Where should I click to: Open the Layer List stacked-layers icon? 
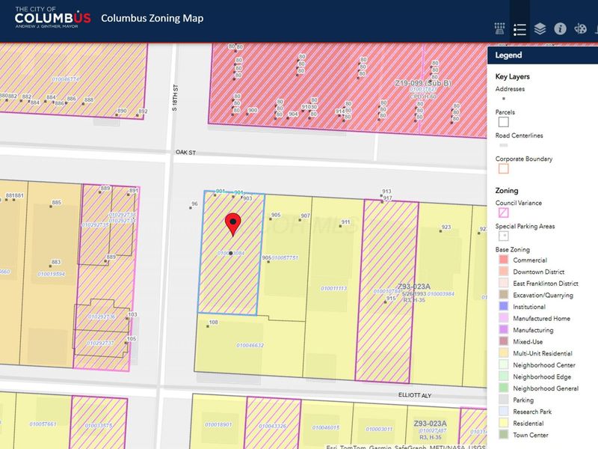point(540,28)
